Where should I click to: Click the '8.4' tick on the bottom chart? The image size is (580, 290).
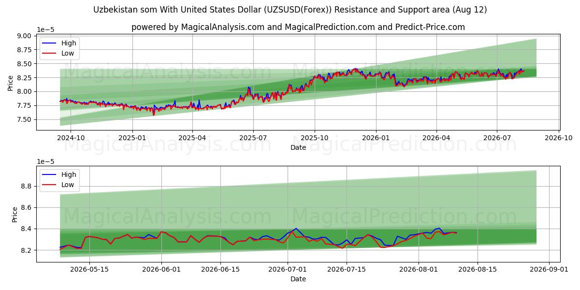pos(27,229)
